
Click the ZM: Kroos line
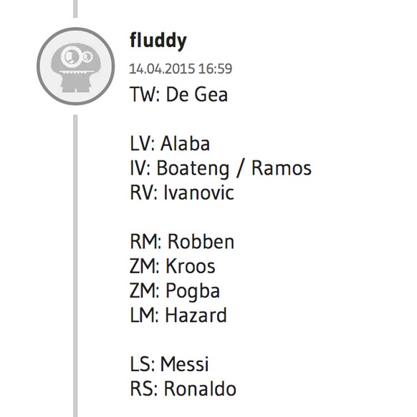coord(173,266)
